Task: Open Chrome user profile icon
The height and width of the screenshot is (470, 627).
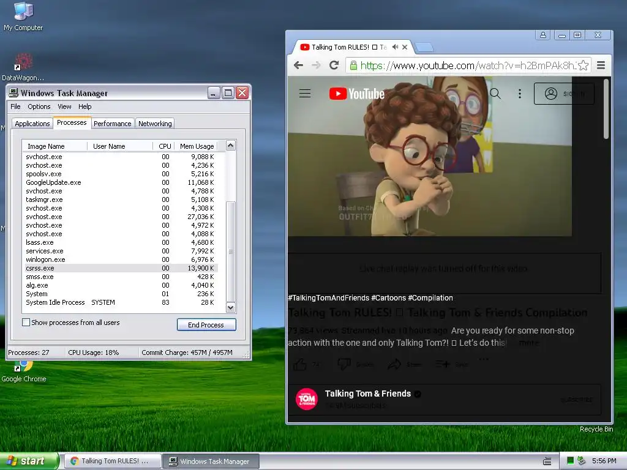Action: [543, 35]
